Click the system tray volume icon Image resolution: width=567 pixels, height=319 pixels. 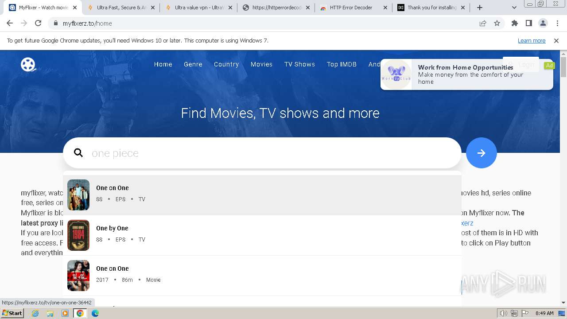click(504, 313)
